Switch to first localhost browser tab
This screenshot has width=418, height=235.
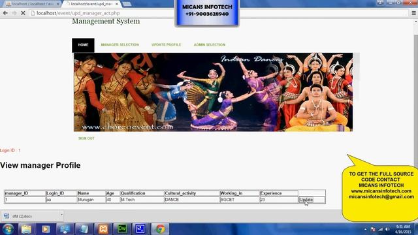point(33,4)
